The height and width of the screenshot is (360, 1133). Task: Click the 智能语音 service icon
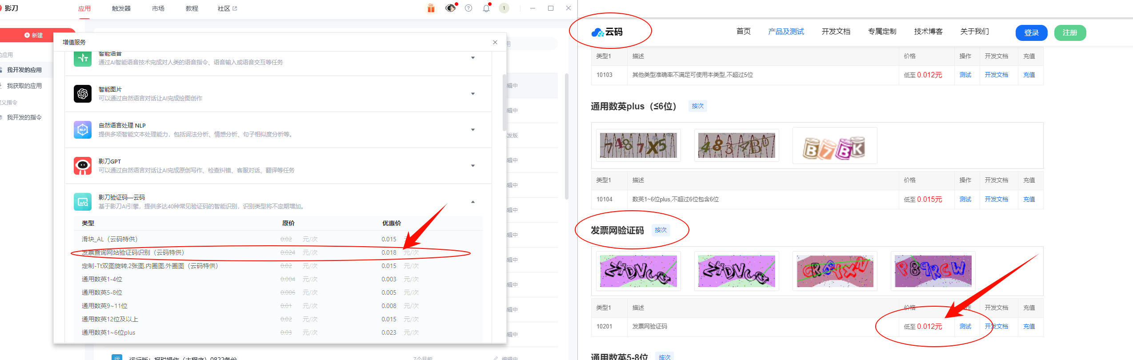83,58
